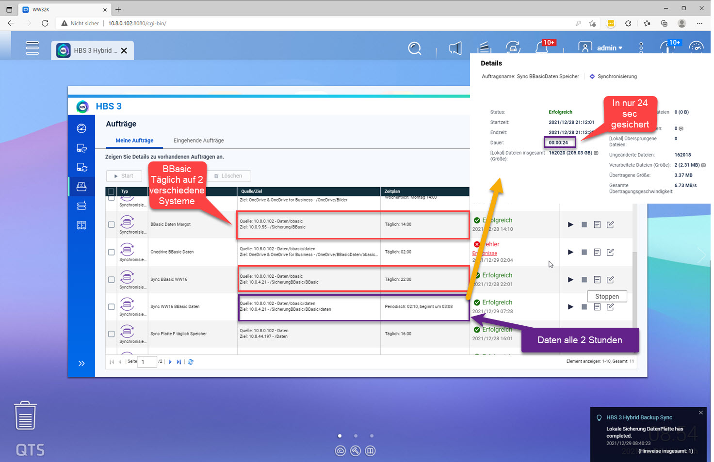714x462 pixels.
Task: Open the log report for Sync BBasic WW16
Action: tap(597, 280)
